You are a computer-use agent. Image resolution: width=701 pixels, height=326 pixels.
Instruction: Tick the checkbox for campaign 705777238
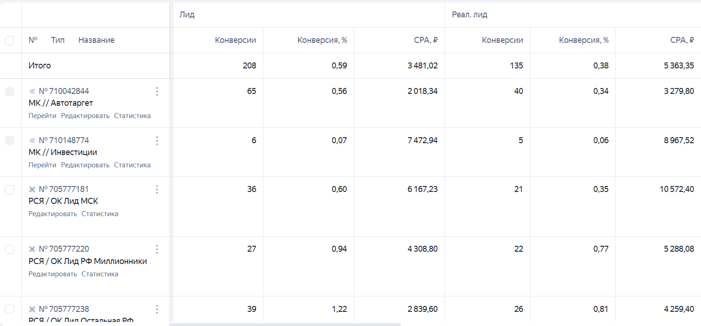tap(10, 309)
